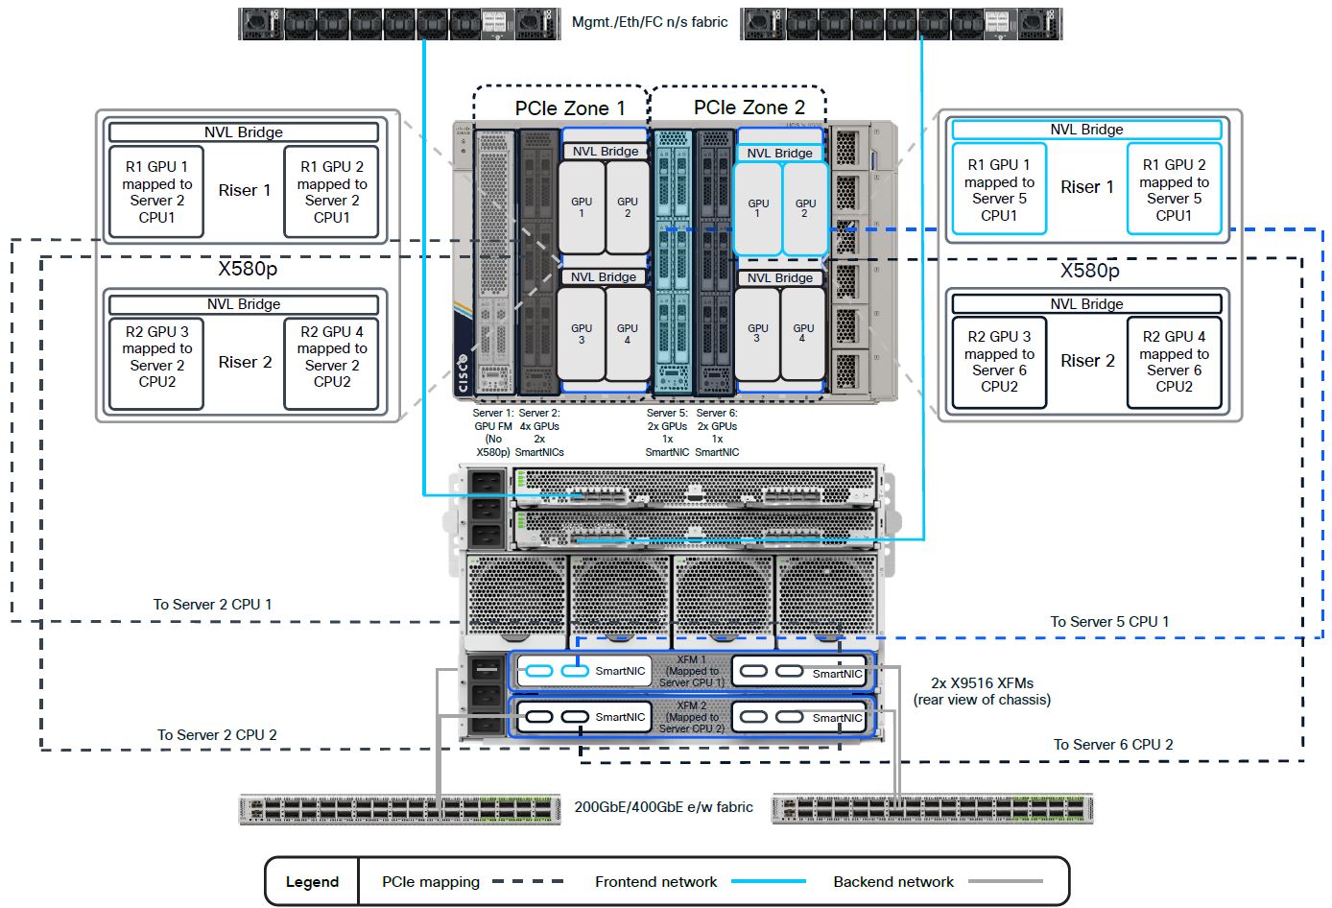Click GPU 3 block in PCIe Zone 1

coord(582,334)
